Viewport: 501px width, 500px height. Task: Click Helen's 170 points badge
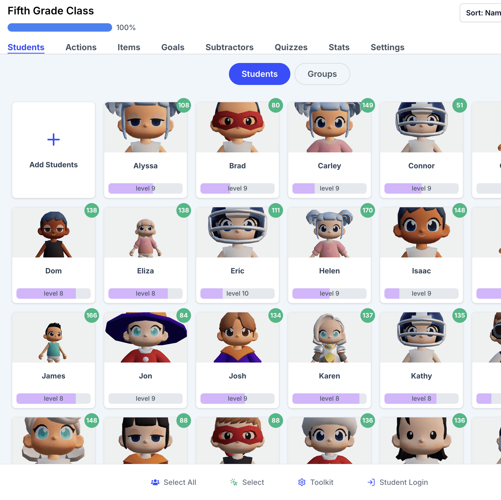368,210
